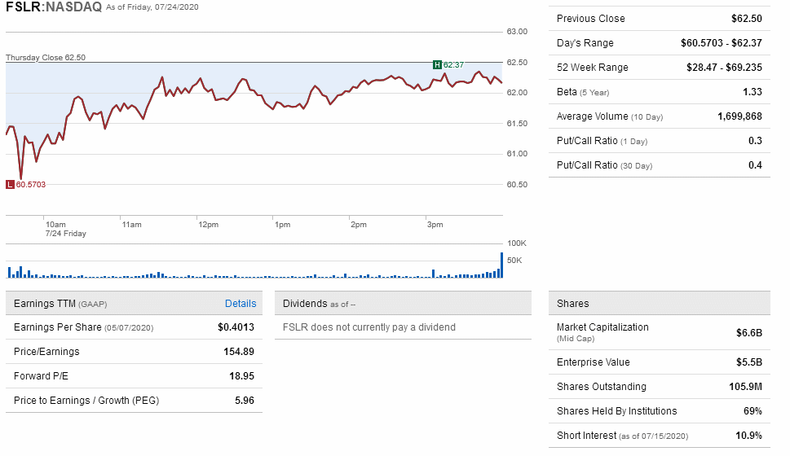Image resolution: width=790 pixels, height=456 pixels.
Task: Click the 62.00 price axis label
Action: coord(517,93)
